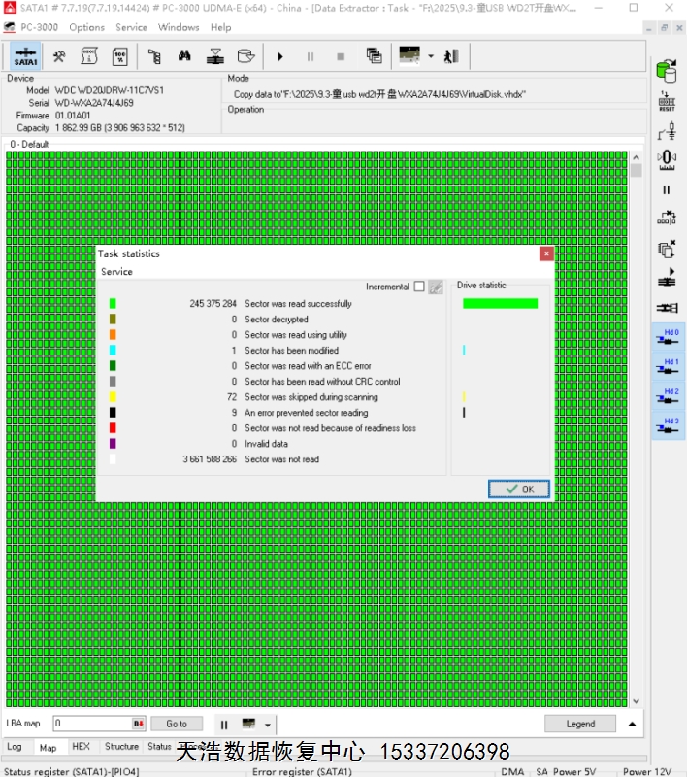
Task: Click the RESET icon in right sidebar
Action: 667,101
